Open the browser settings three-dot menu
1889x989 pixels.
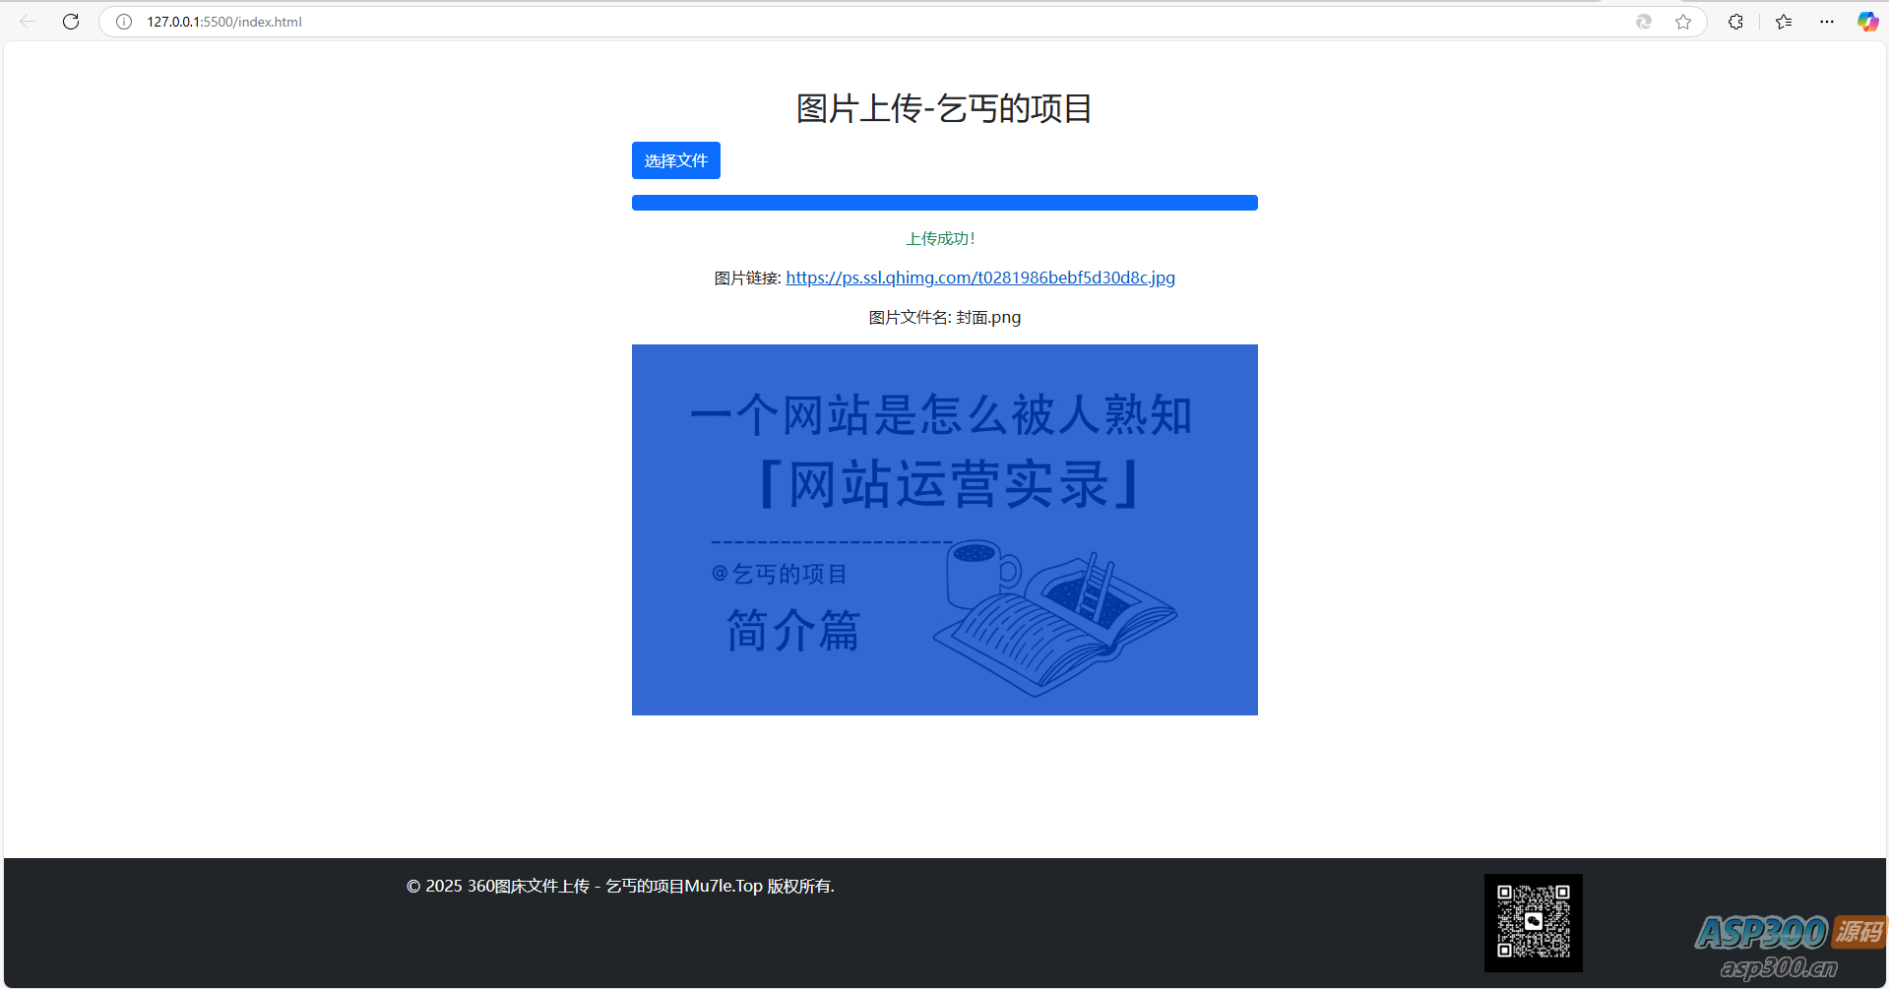[x=1827, y=22]
